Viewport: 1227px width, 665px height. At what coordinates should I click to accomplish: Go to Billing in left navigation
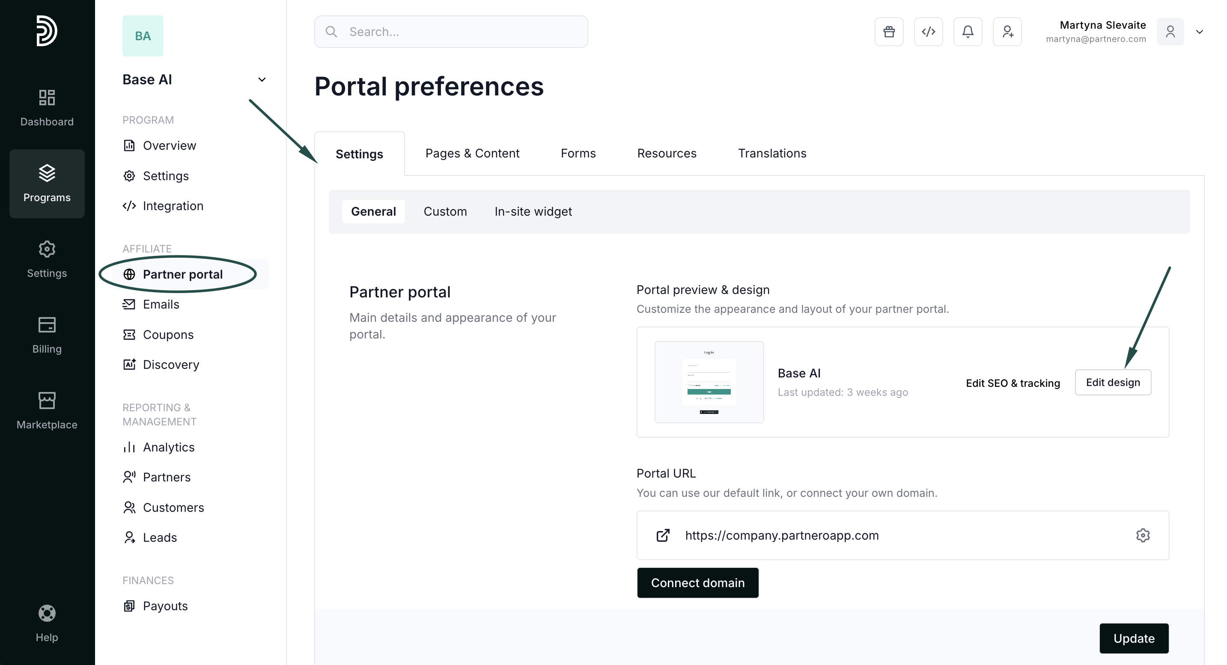(x=47, y=335)
